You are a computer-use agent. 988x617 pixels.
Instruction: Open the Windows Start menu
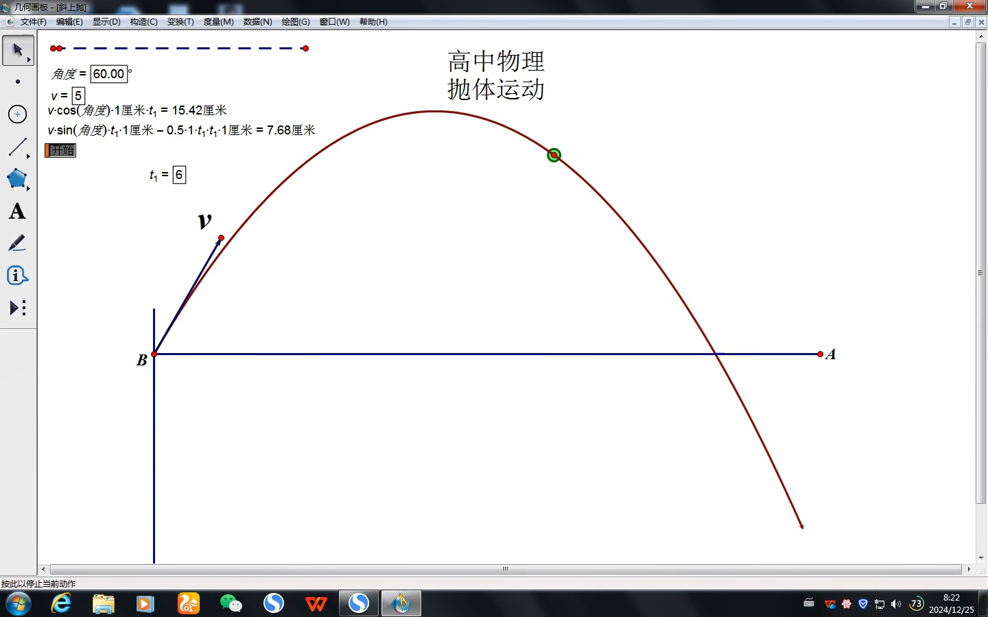(18, 604)
